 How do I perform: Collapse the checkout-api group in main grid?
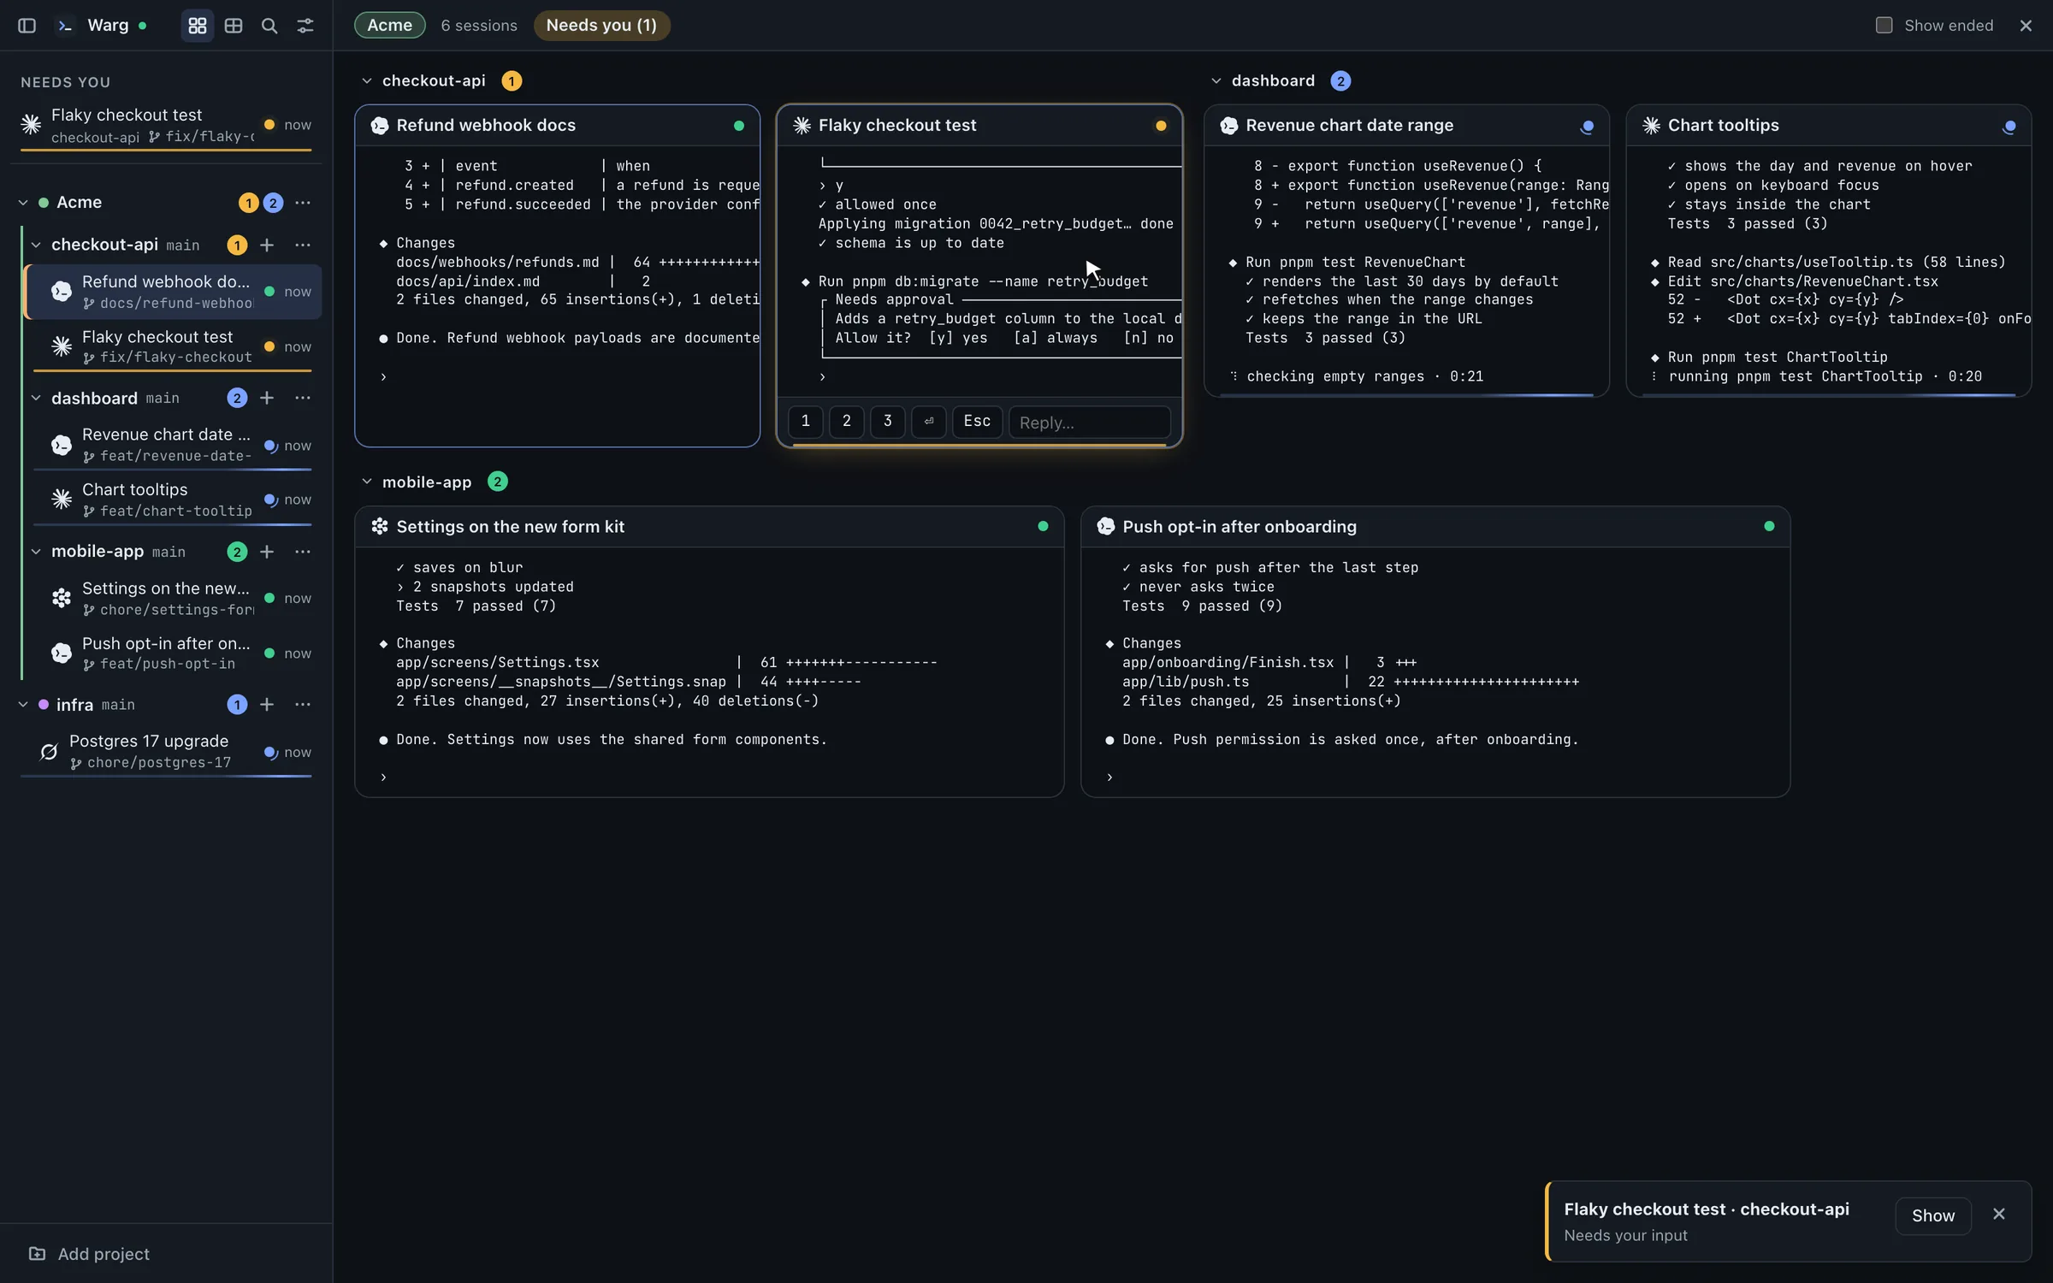[x=367, y=81]
